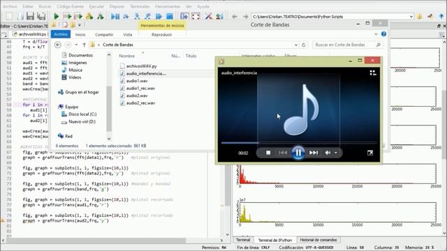Screen dimensions: 447x251
Task: Save the current file in Spyder
Action: pos(30,16)
